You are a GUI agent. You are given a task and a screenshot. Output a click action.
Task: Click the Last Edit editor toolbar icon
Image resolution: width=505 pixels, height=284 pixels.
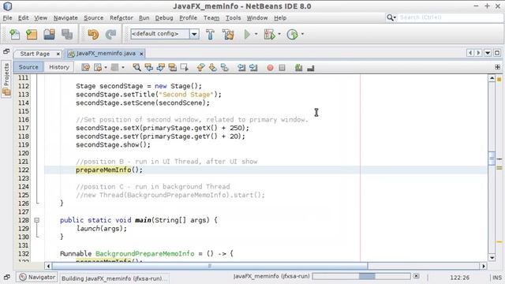coord(86,67)
